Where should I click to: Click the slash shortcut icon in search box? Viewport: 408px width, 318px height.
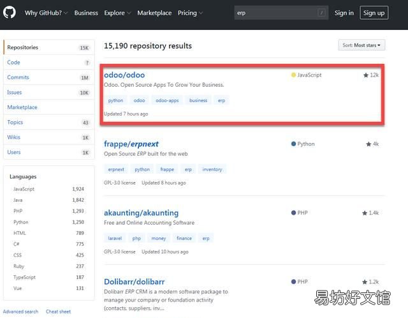321,13
